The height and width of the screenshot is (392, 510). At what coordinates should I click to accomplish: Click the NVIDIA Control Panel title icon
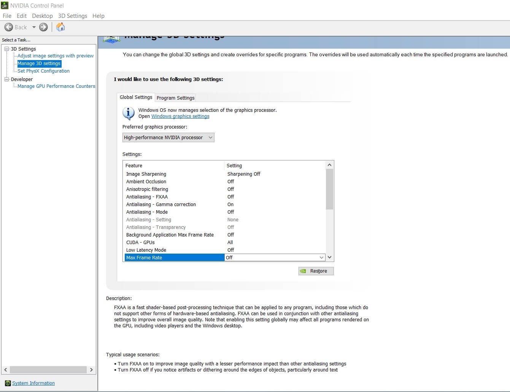5,5
